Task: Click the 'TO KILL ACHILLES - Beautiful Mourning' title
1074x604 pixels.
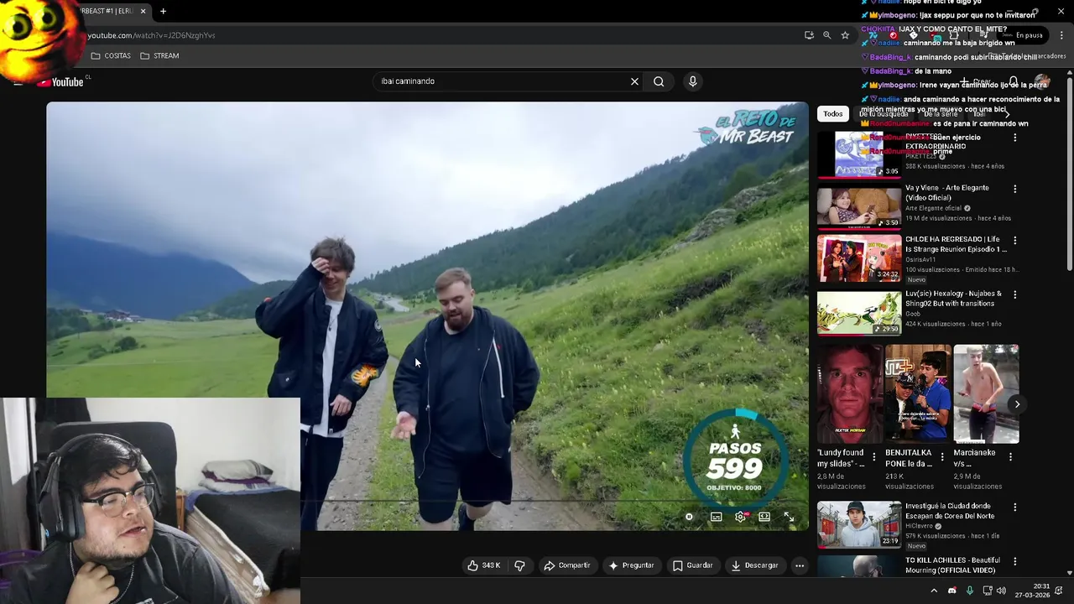Action: 952,565
